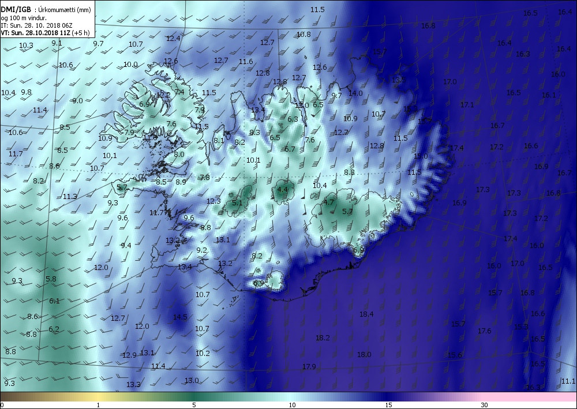The width and height of the screenshot is (577, 409).
Task: Click the map value 10.8
Action: [304, 34]
